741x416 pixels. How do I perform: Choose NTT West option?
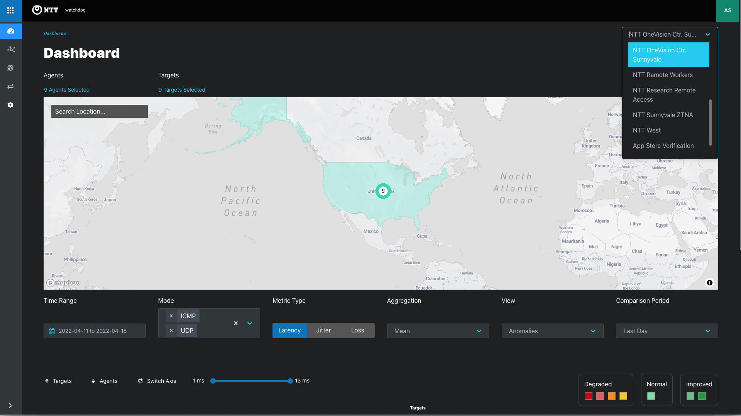click(x=669, y=130)
